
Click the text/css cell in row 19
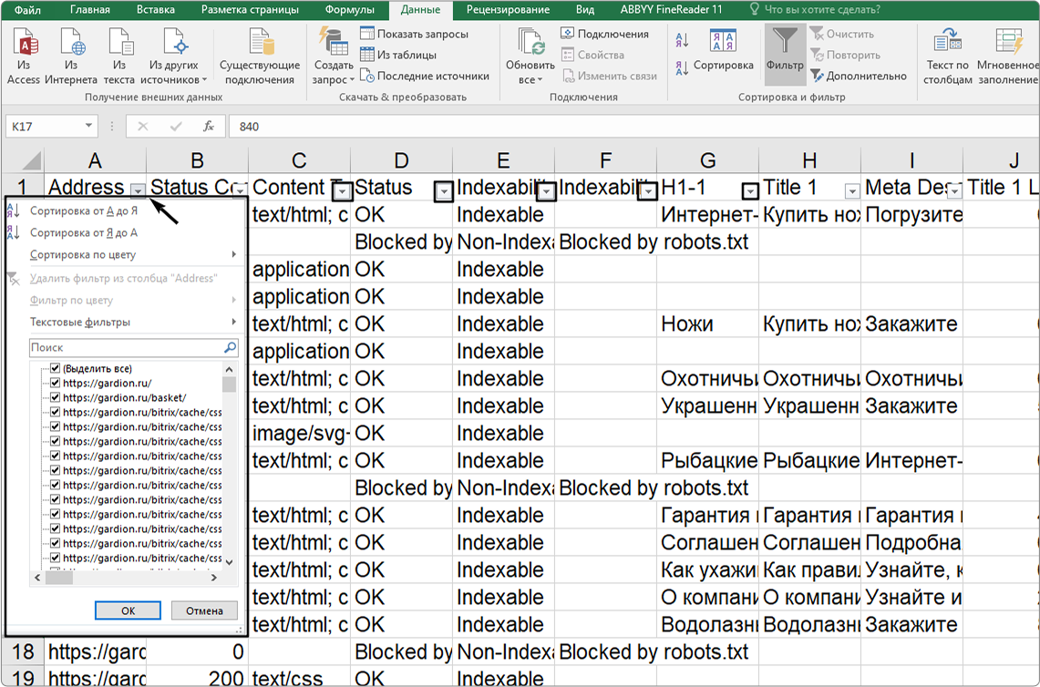tap(299, 677)
